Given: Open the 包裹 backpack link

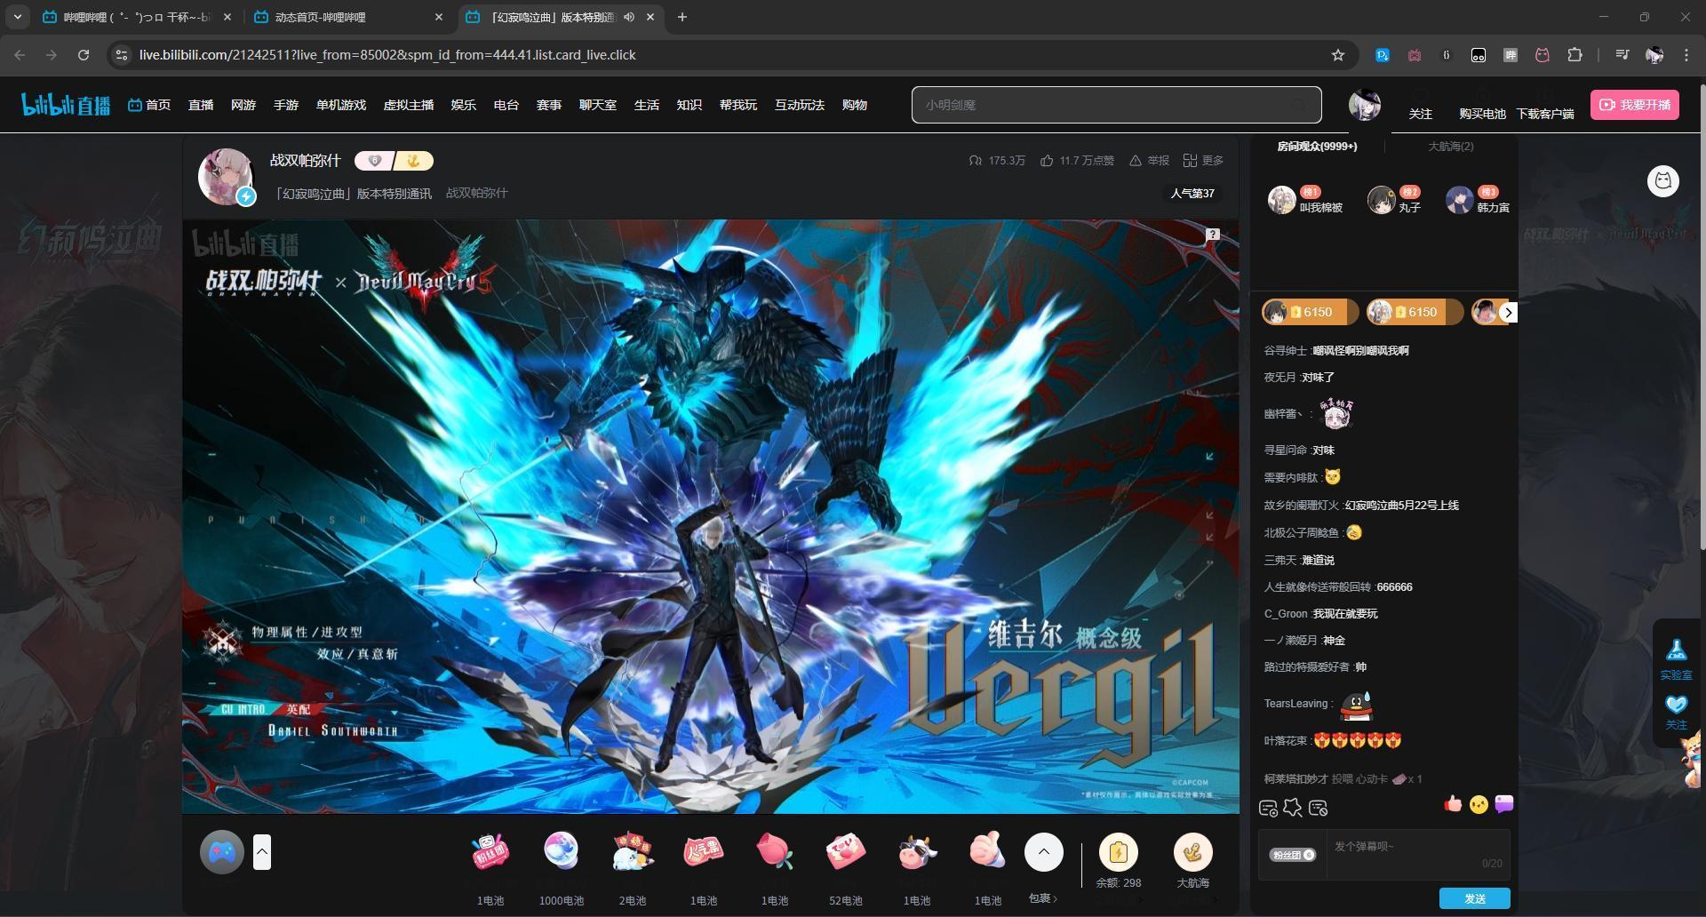Looking at the screenshot, I should [1043, 898].
